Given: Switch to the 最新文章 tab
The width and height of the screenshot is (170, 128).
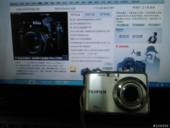Looking at the screenshot, I should [90, 14].
